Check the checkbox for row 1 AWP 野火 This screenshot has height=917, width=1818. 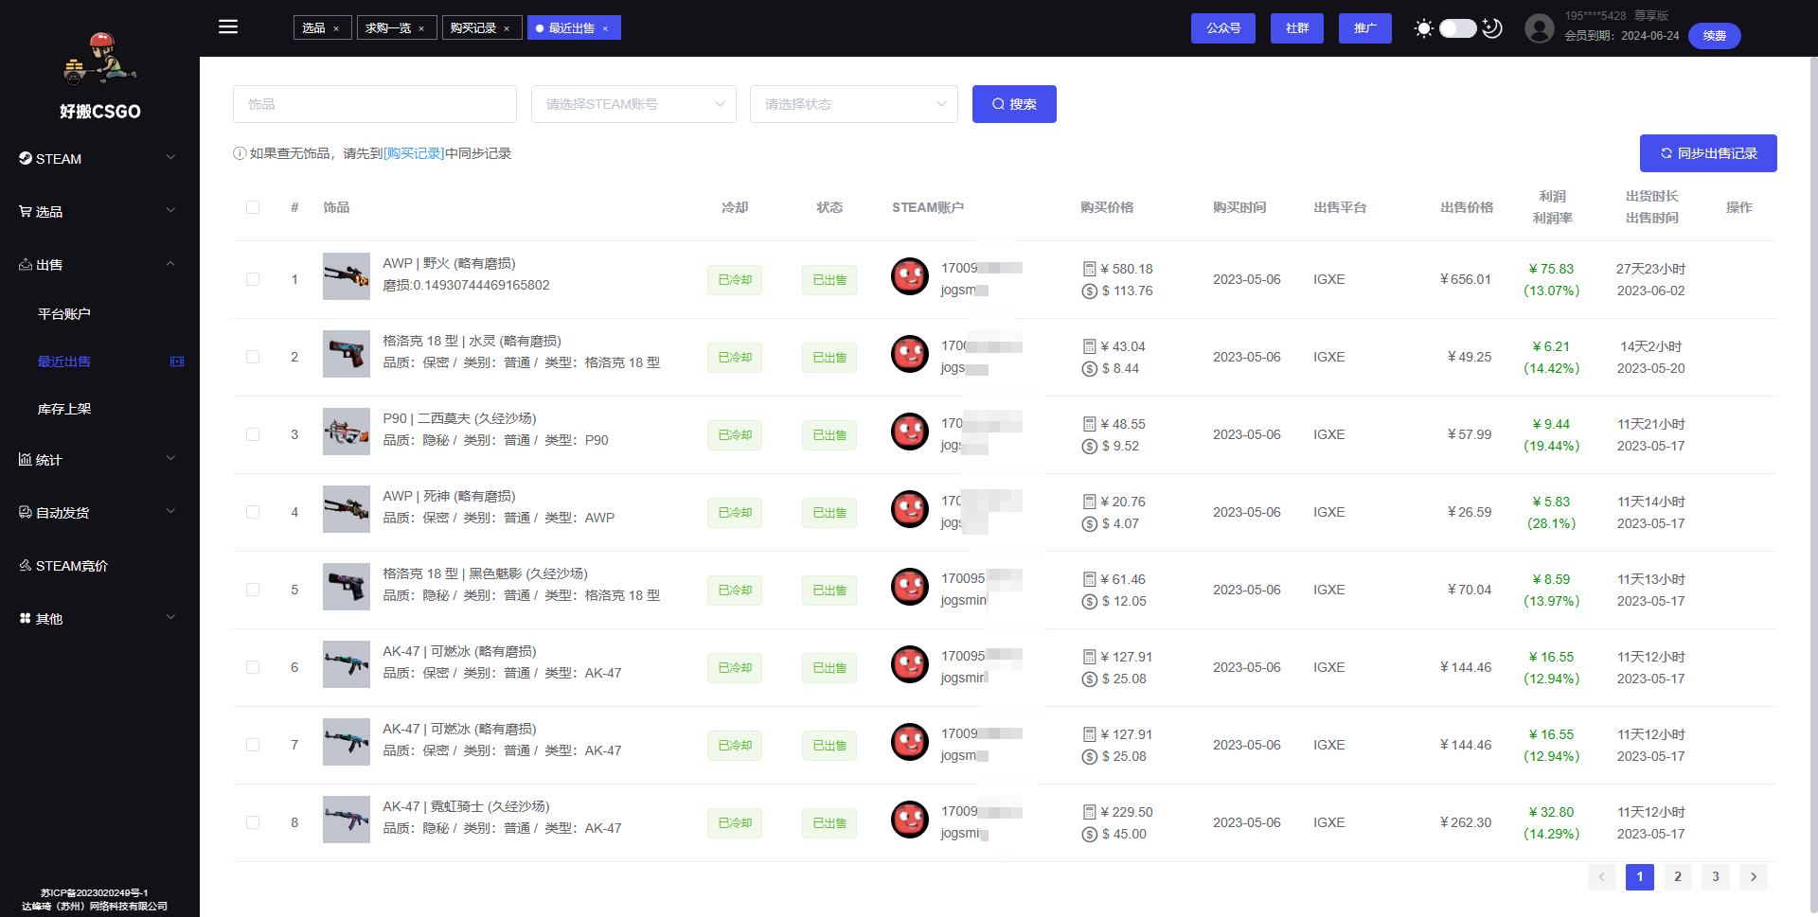coord(253,279)
